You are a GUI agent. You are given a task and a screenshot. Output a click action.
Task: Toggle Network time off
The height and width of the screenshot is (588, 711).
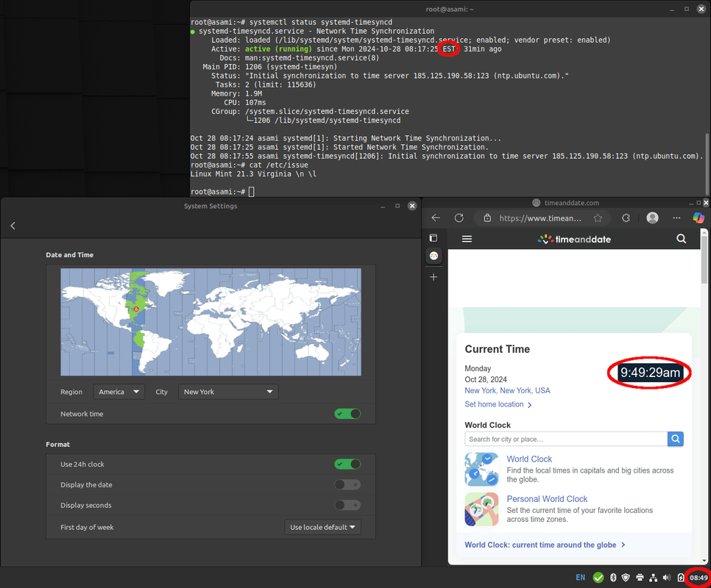[347, 414]
